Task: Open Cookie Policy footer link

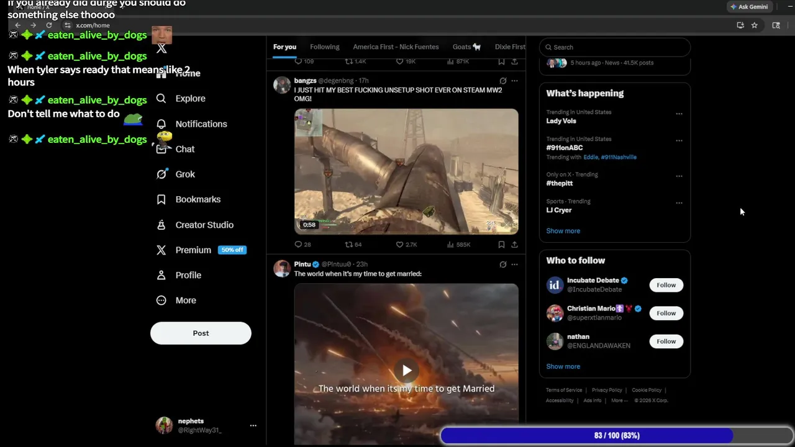Action: tap(647, 390)
